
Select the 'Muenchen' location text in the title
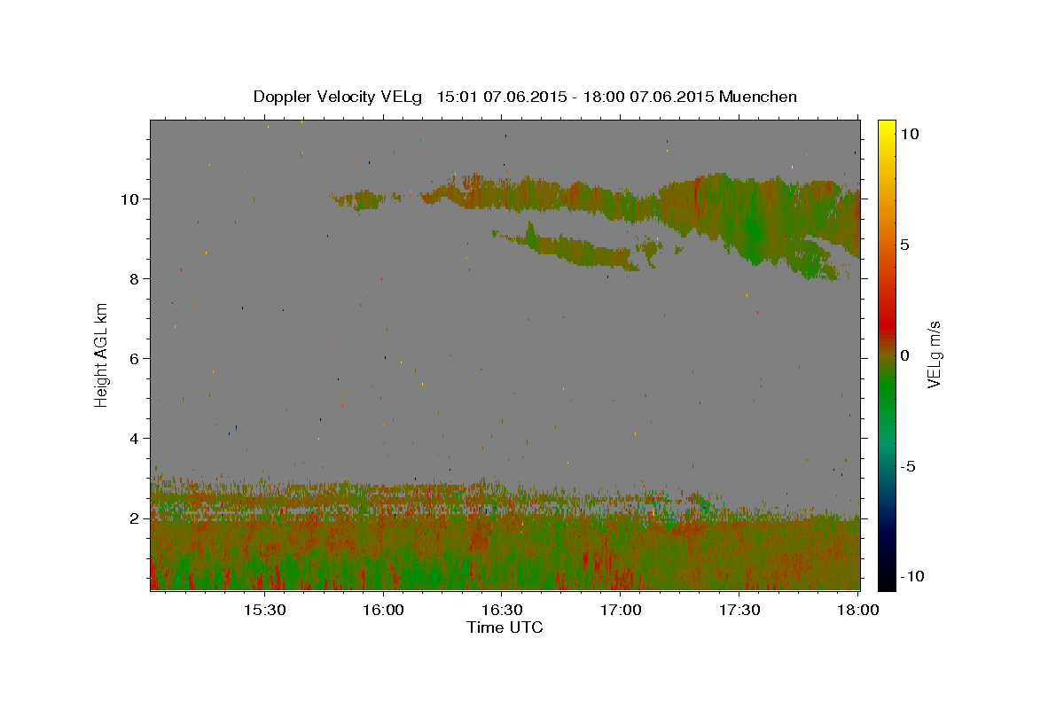(759, 97)
